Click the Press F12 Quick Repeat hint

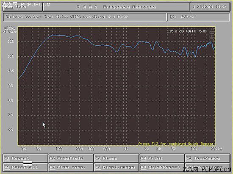click(176, 144)
